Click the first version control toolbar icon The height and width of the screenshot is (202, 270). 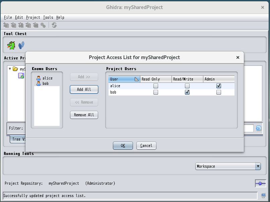6,25
